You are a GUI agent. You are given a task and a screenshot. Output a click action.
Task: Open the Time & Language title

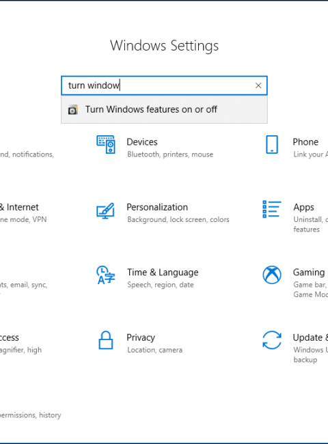click(x=163, y=273)
